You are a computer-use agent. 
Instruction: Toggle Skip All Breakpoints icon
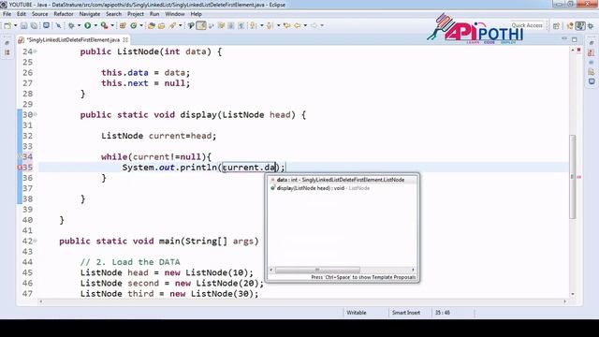[58, 25]
